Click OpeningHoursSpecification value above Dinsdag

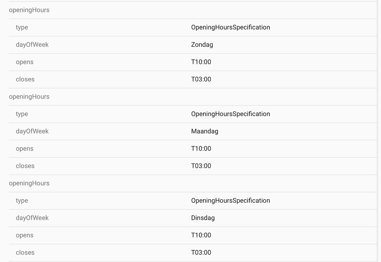click(x=231, y=200)
